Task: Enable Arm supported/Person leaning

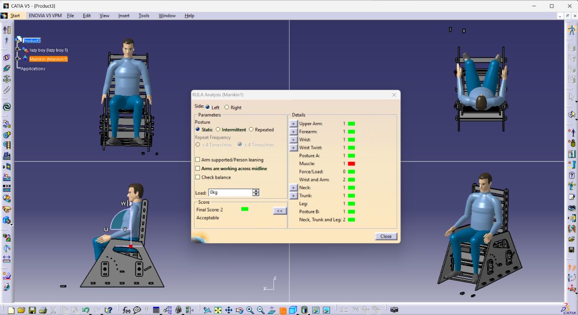Action: click(x=197, y=159)
